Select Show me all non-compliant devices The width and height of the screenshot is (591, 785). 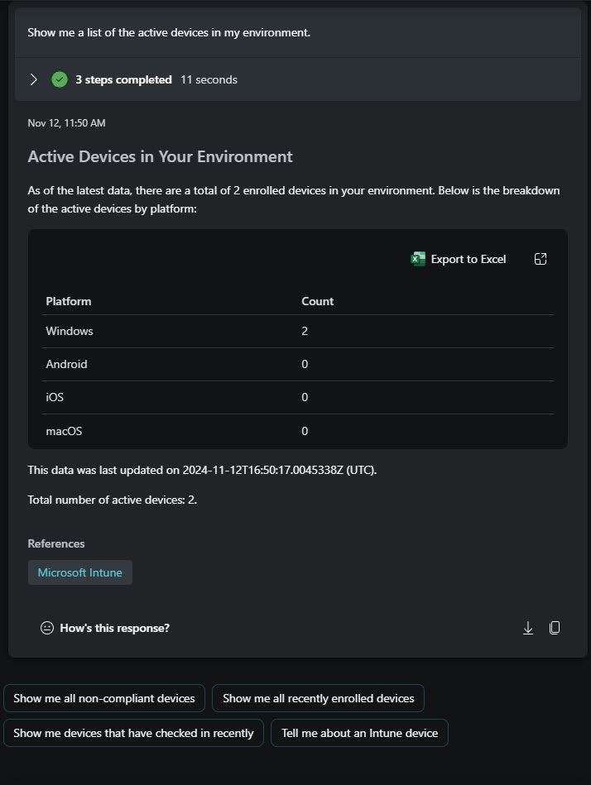(x=104, y=698)
